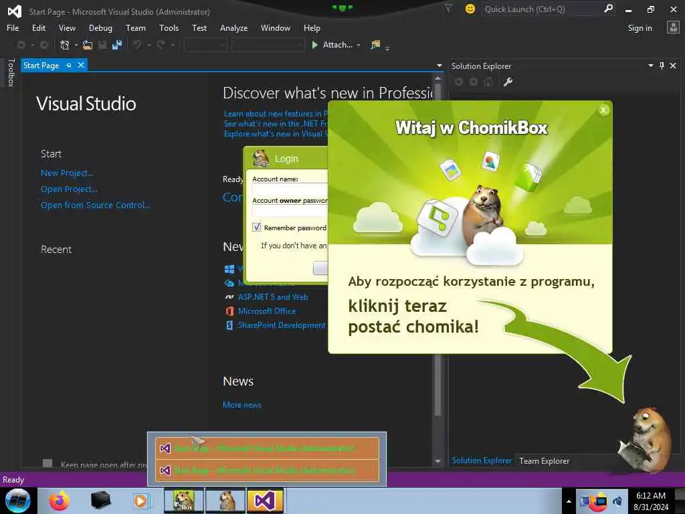Click the Open File toolbar icon
The height and width of the screenshot is (514, 685).
88,45
